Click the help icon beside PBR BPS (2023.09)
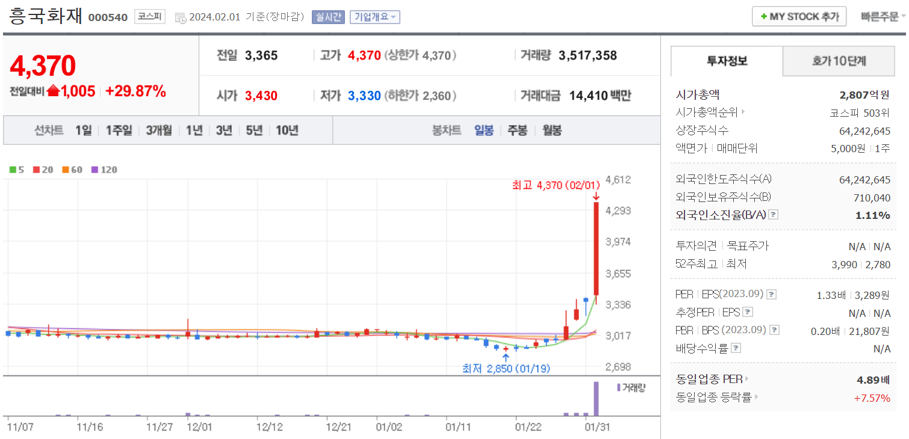This screenshot has height=439, width=909. [x=775, y=330]
